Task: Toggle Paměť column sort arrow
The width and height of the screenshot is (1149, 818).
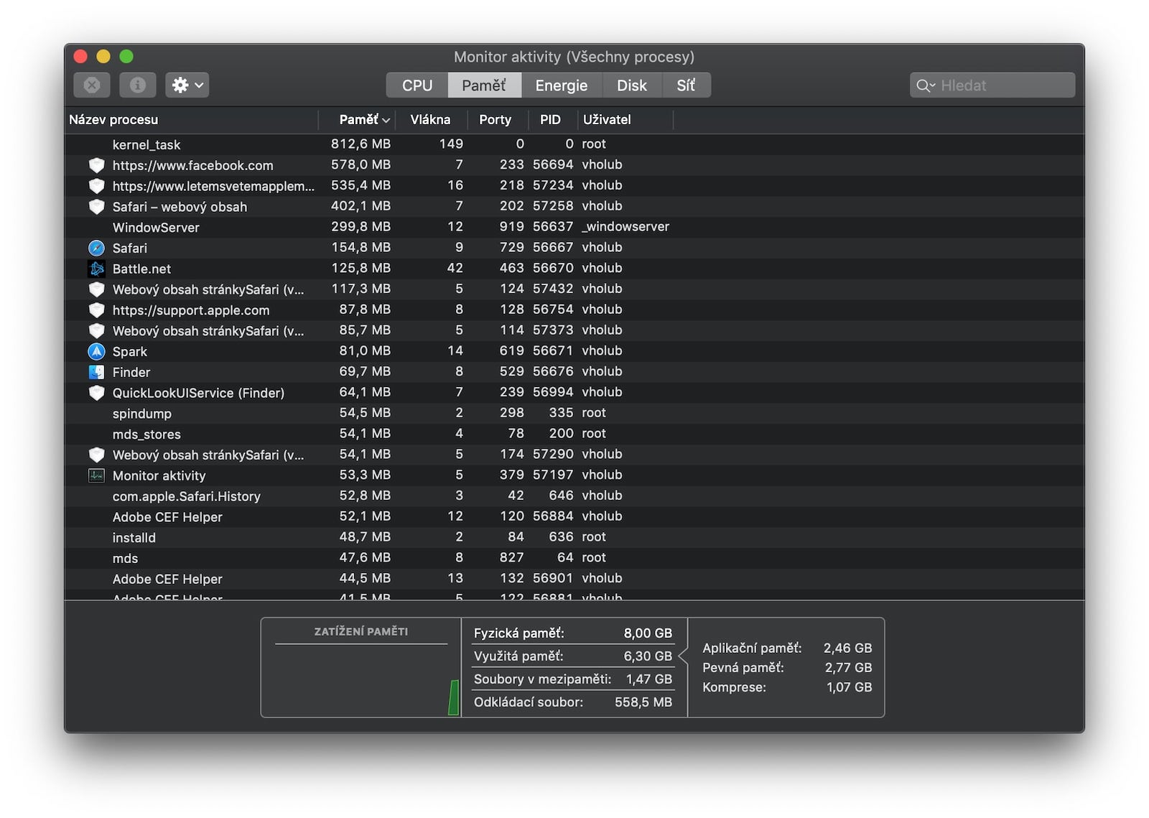Action: coord(386,120)
